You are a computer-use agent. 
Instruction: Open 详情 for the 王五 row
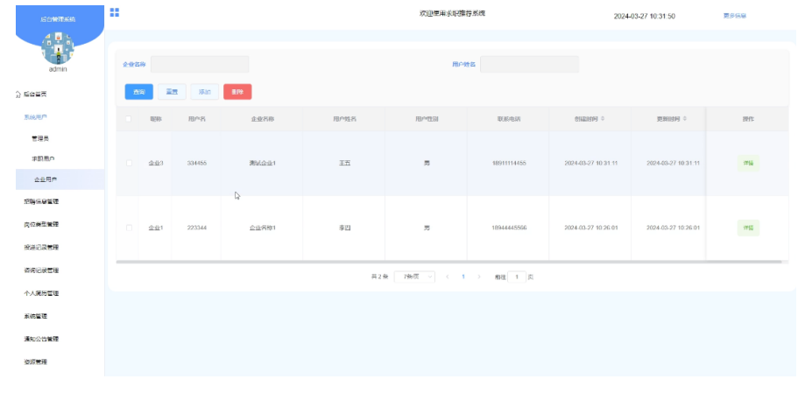pyautogui.click(x=748, y=163)
